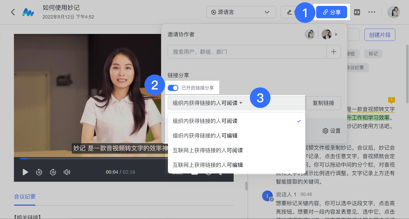The height and width of the screenshot is (219, 409).
Task: Select 组织内获得链接的人可阅读 option
Action: click(236, 121)
